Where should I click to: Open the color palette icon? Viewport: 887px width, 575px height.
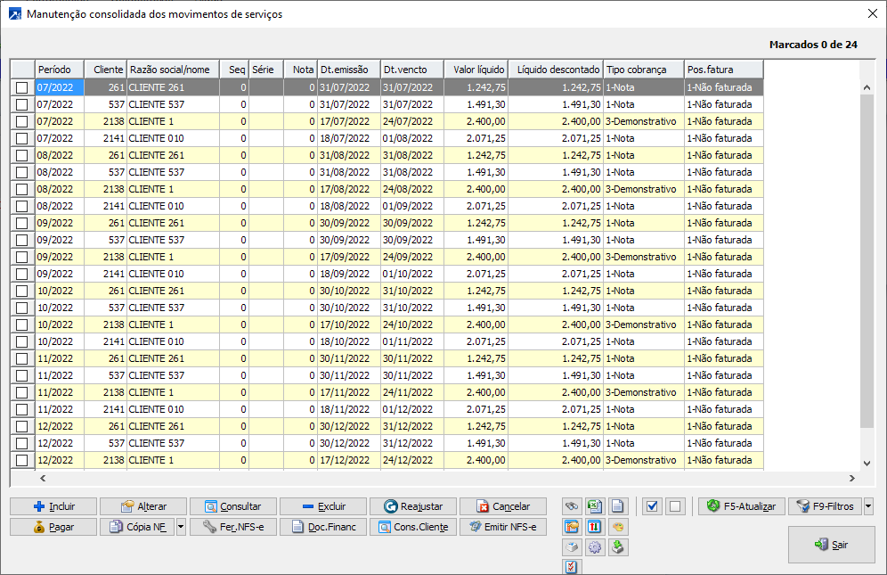pos(618,527)
